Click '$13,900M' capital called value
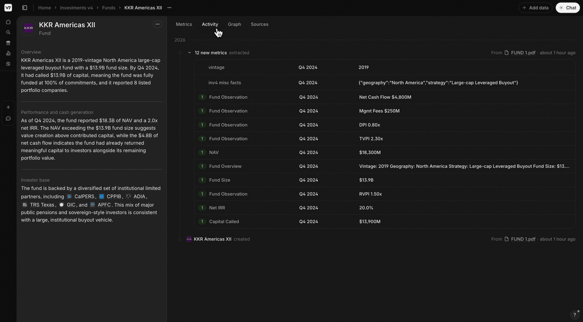Image resolution: width=583 pixels, height=322 pixels. pyautogui.click(x=370, y=221)
